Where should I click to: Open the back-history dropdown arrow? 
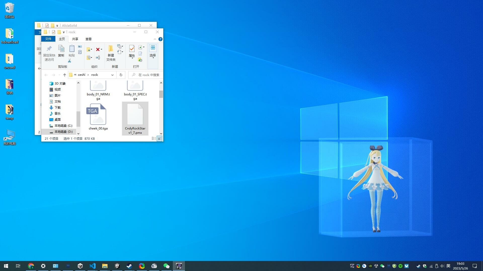click(x=59, y=75)
